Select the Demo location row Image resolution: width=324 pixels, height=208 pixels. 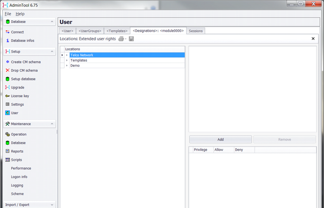[x=127, y=65]
